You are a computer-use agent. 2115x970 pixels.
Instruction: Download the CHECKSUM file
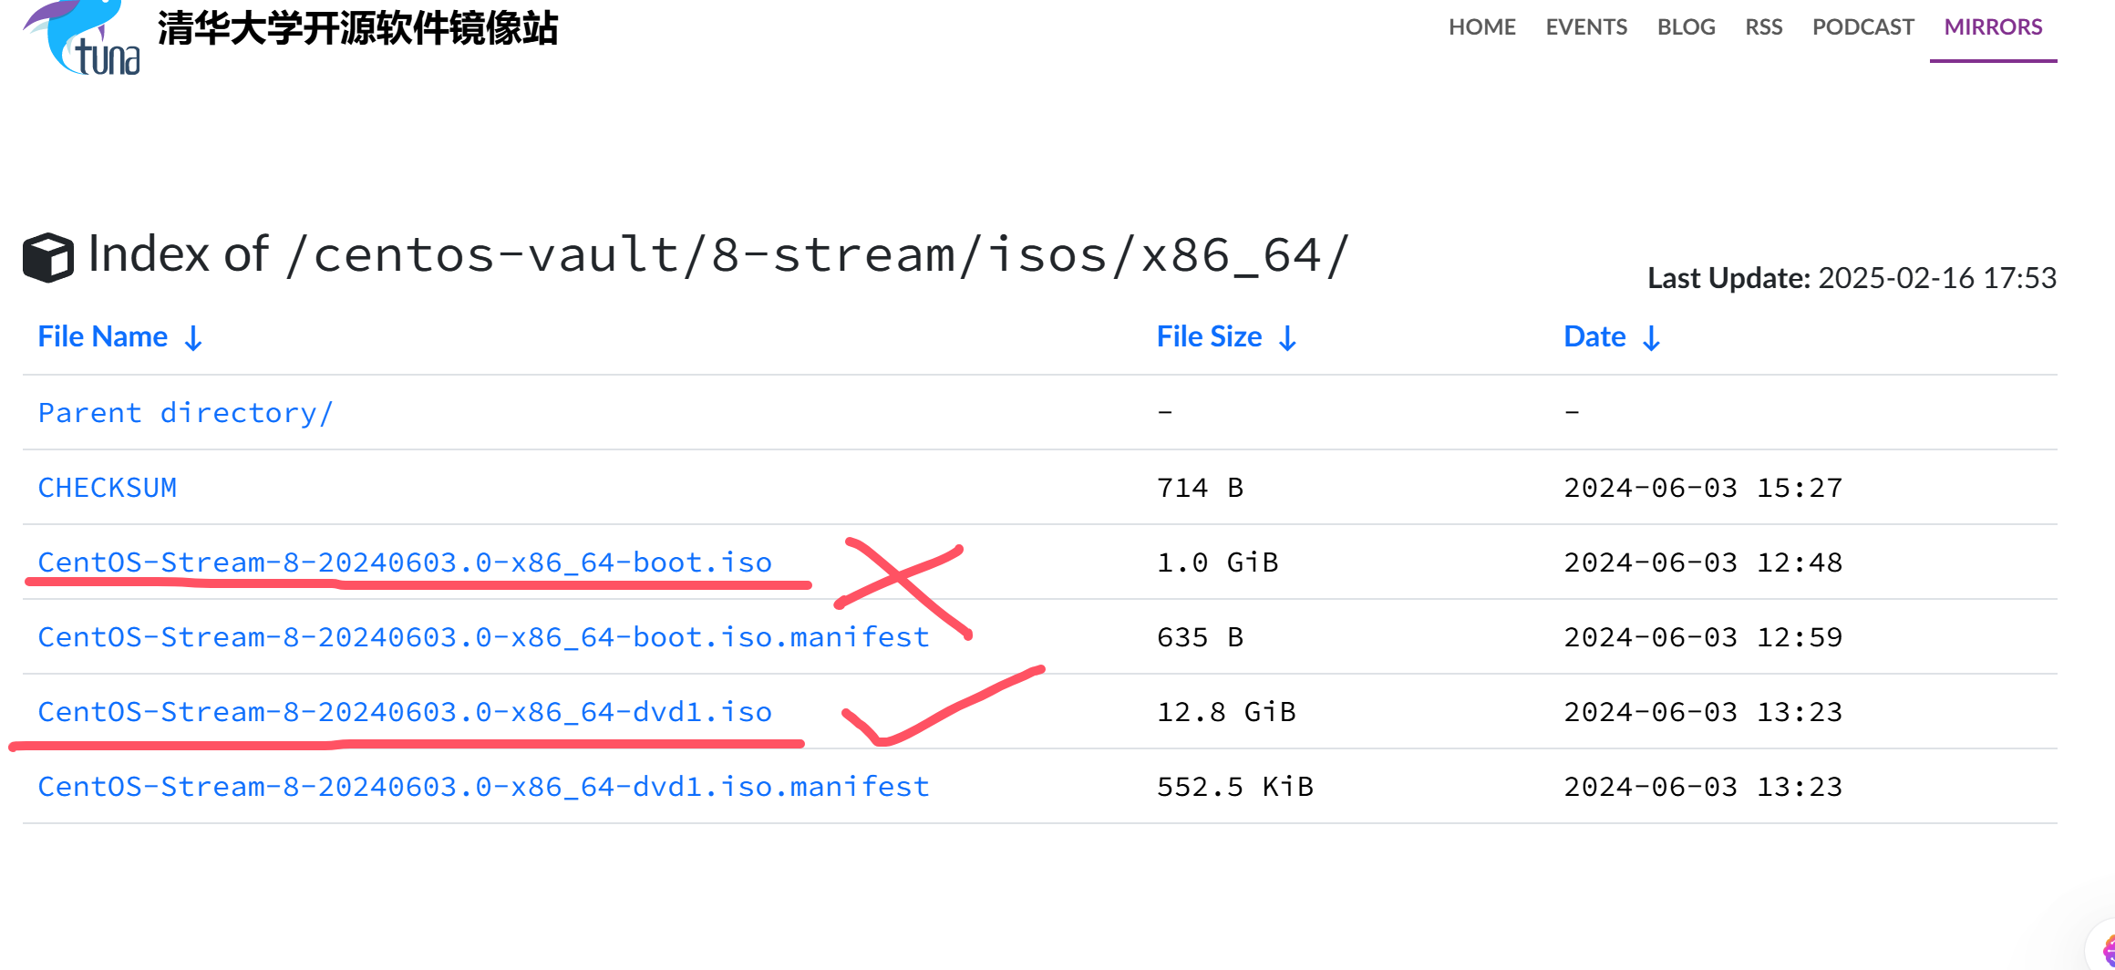[x=108, y=488]
